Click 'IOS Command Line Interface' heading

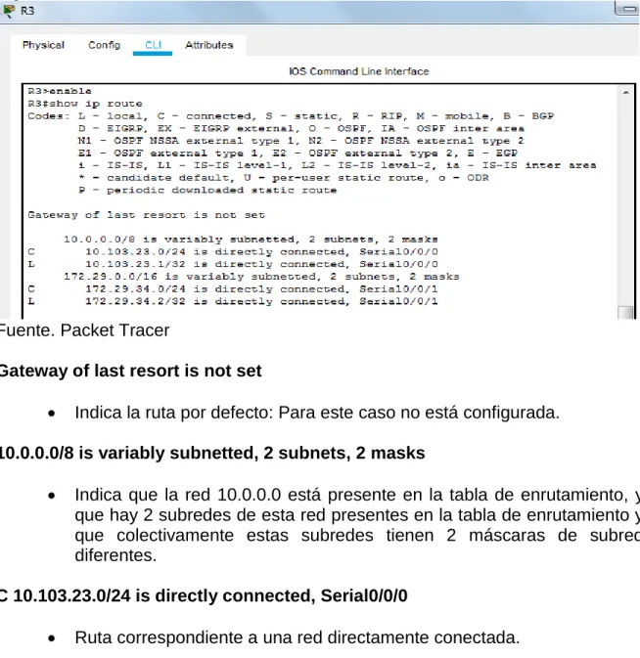coord(359,71)
